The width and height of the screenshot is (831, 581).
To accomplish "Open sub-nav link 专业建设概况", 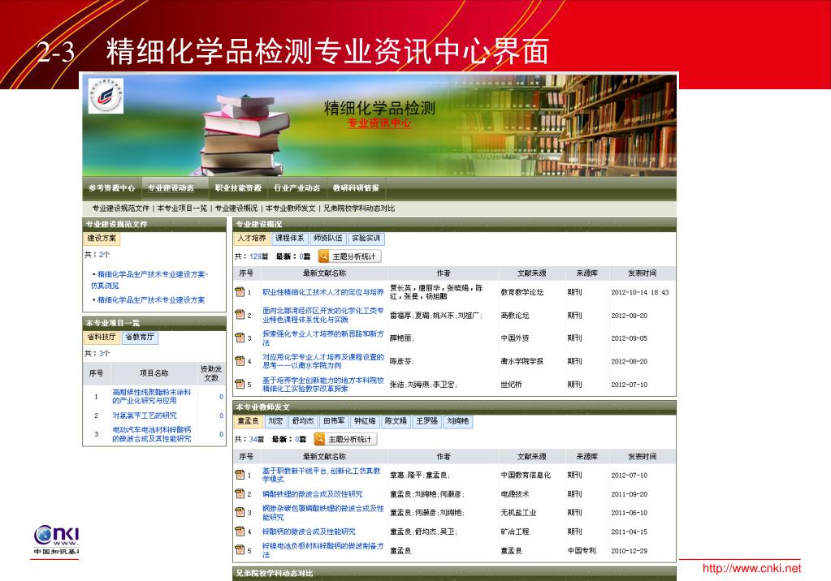I will click(x=236, y=209).
